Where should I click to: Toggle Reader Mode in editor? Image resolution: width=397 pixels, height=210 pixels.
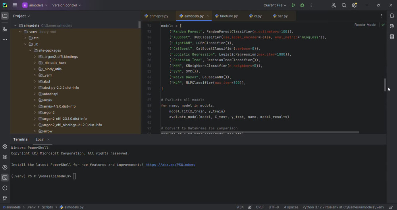[365, 25]
